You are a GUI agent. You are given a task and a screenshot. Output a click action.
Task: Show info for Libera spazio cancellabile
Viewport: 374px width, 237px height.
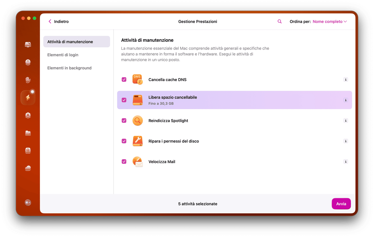click(x=346, y=100)
